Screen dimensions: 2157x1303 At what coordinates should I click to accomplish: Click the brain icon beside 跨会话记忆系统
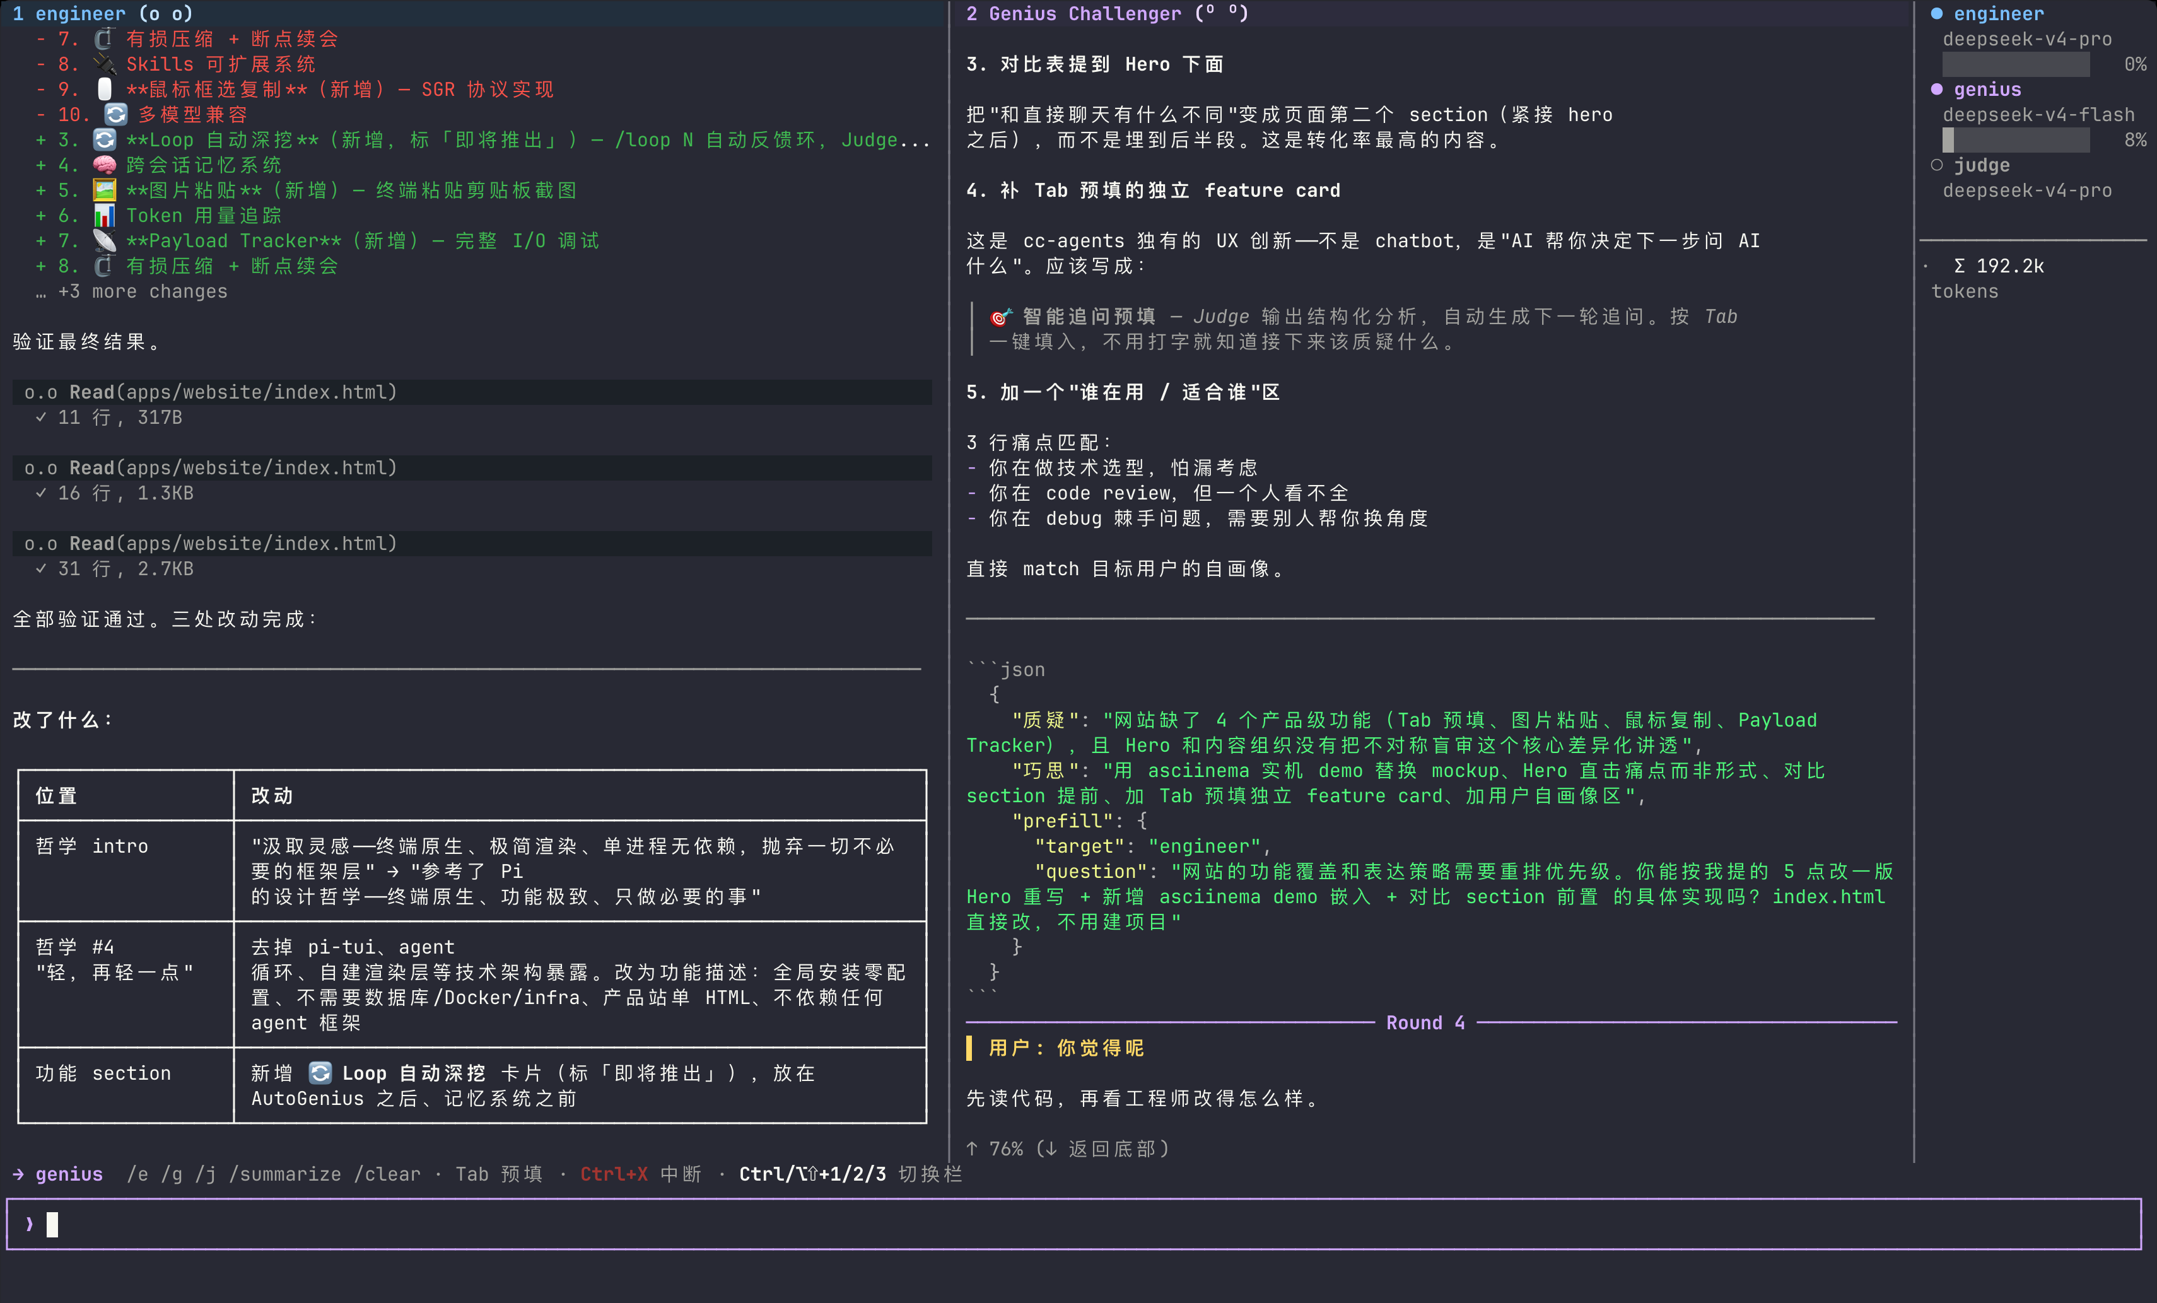pyautogui.click(x=104, y=165)
